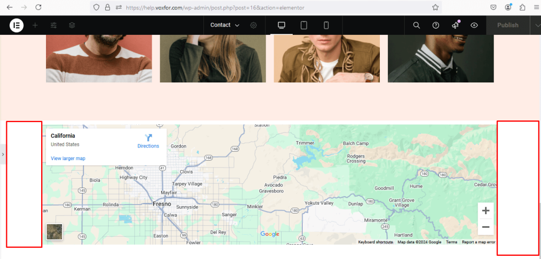Viewport: 541px width, 259px height.
Task: Click Report a map error link
Action: tap(479, 242)
